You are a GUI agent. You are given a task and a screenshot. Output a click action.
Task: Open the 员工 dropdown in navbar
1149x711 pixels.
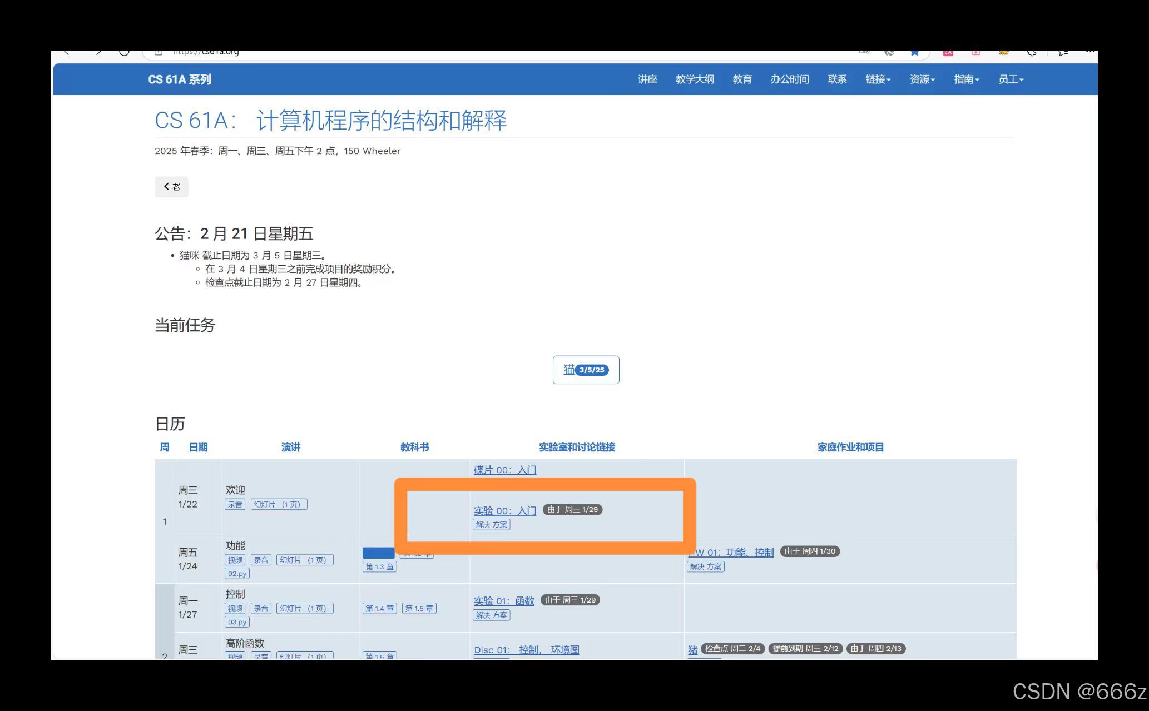pyautogui.click(x=1011, y=79)
